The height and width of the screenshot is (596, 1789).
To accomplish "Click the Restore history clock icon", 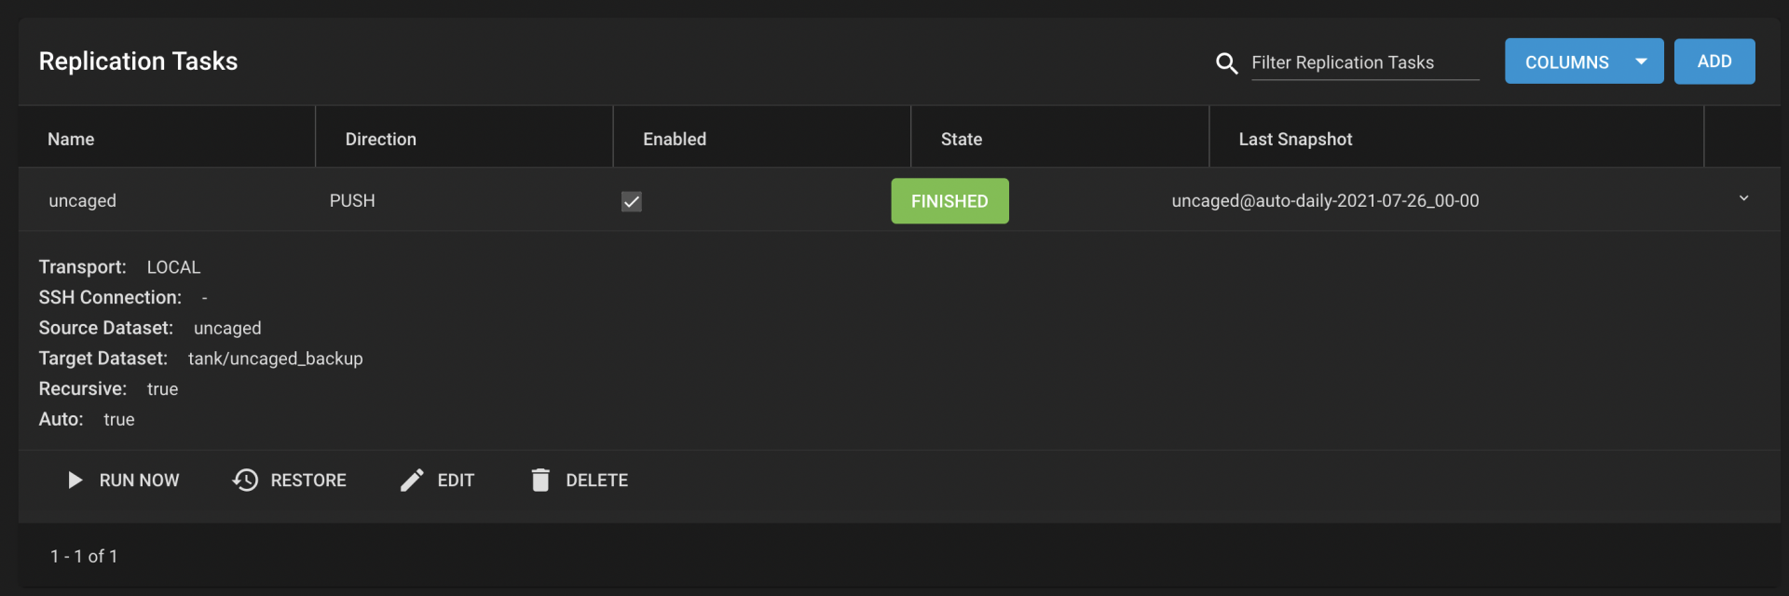I will [x=245, y=480].
